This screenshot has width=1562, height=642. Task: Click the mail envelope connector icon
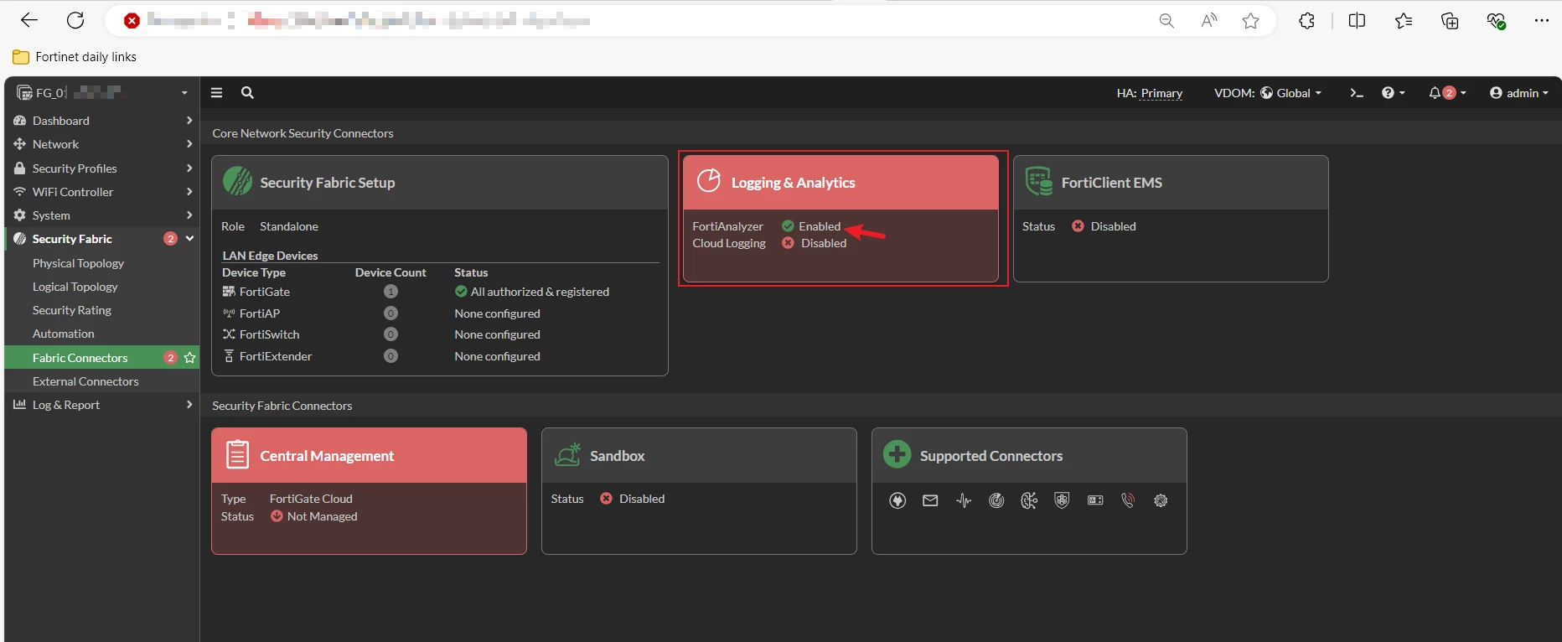(930, 500)
